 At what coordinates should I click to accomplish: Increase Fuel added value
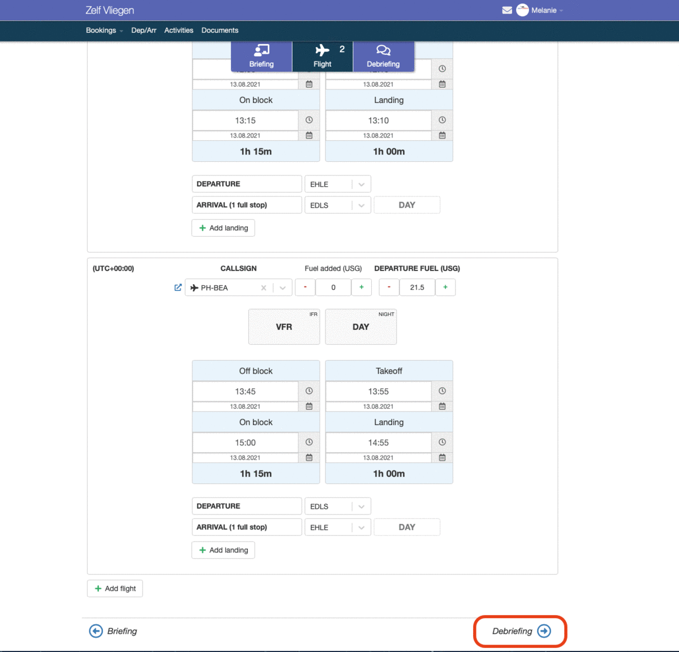[362, 287]
